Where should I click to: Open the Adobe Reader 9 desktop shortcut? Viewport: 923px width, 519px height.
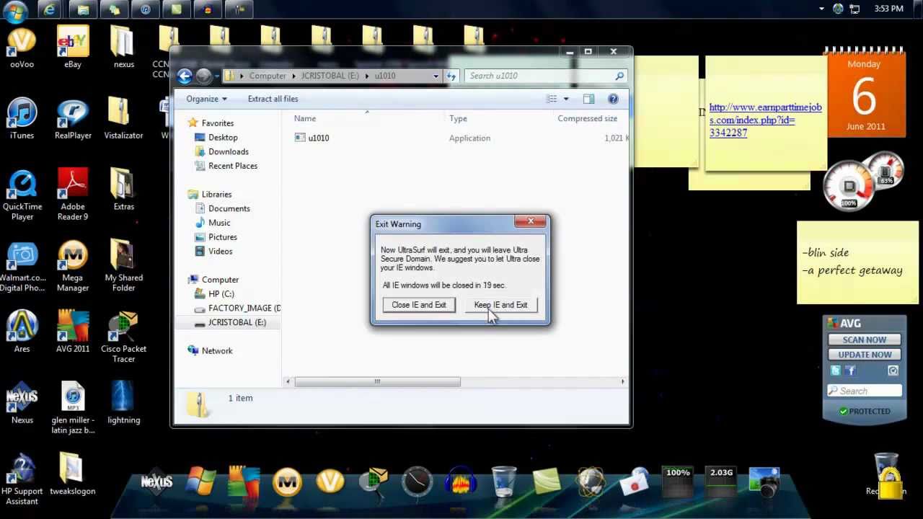[73, 195]
